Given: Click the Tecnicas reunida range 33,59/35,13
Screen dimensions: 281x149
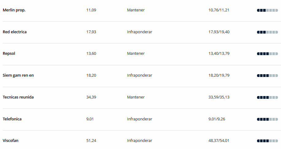Looking at the screenshot, I should (x=219, y=97).
